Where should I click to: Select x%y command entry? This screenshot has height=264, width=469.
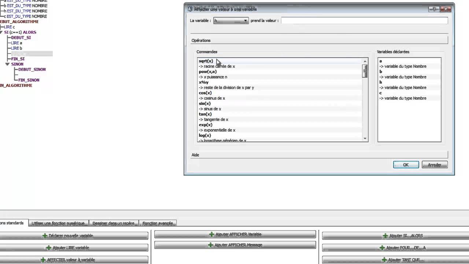click(x=203, y=82)
